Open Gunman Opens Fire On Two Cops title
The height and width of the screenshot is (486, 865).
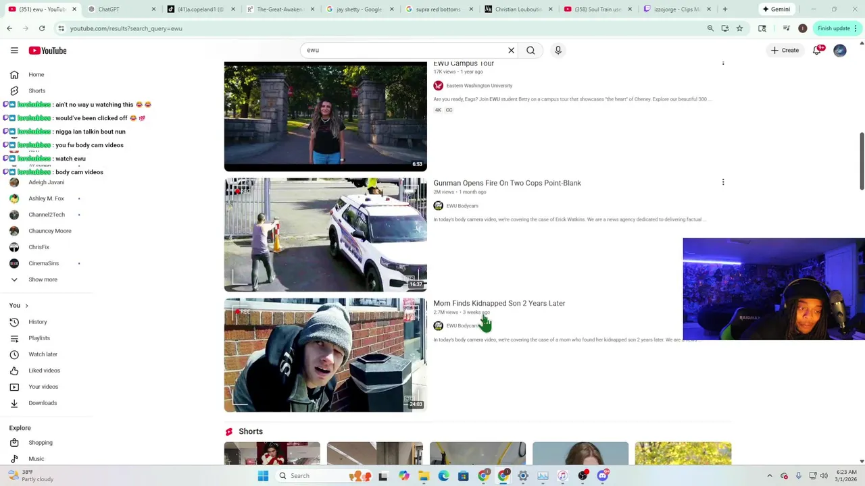coord(507,183)
